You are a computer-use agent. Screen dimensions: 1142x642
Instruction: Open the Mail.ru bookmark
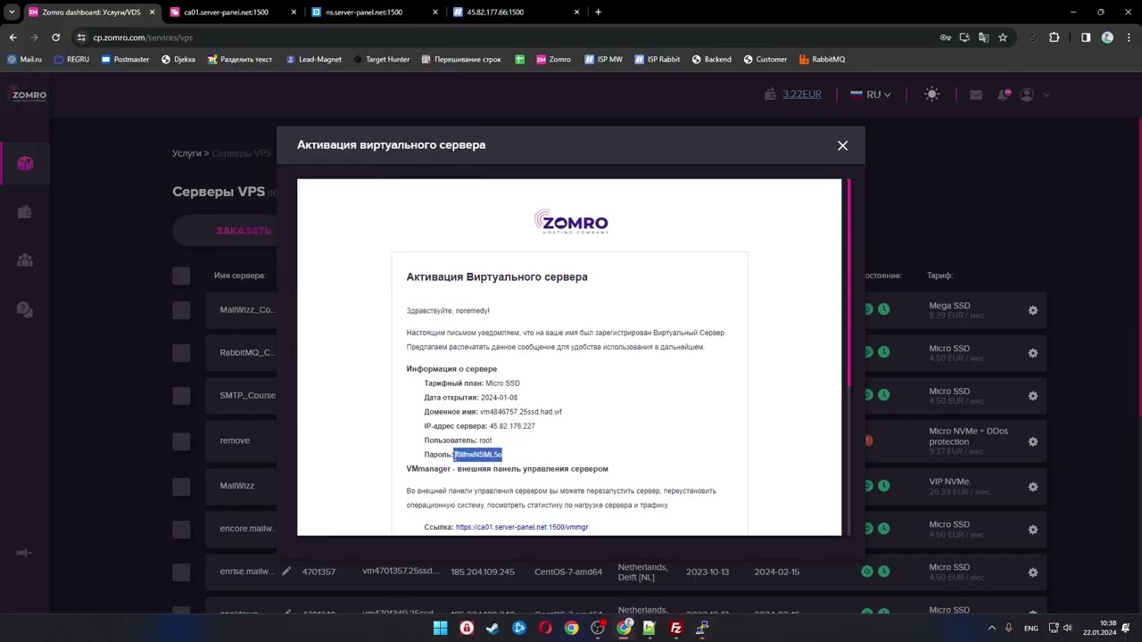click(x=24, y=60)
